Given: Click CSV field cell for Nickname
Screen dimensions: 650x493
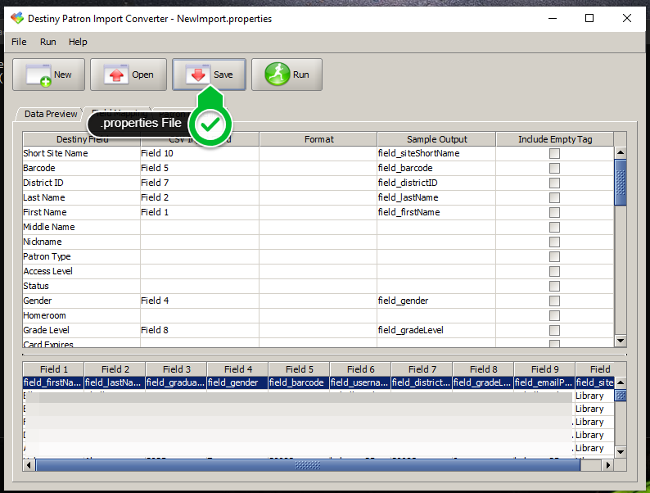Looking at the screenshot, I should tap(200, 242).
